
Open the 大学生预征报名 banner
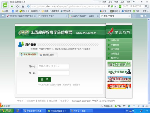coord(119,79)
